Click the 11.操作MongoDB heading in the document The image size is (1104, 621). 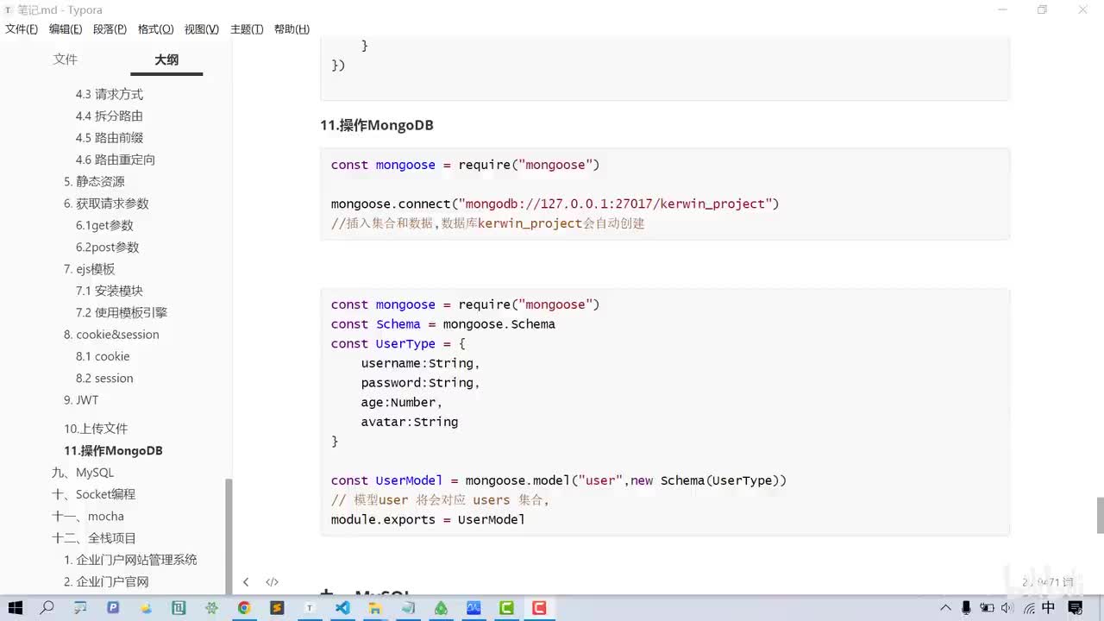point(377,125)
